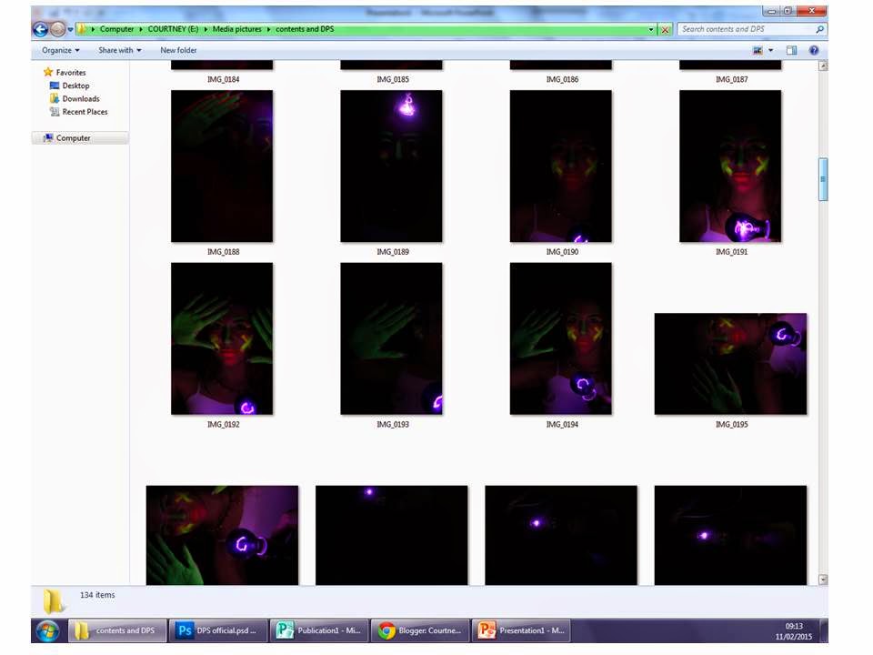Click the change view icon
The height and width of the screenshot is (655, 873).
[x=758, y=51]
